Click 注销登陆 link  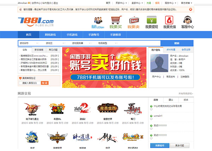click(x=185, y=77)
